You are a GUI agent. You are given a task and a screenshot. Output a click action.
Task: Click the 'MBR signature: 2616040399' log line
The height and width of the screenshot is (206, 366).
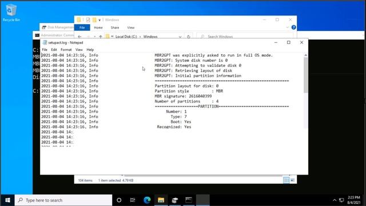(183, 96)
